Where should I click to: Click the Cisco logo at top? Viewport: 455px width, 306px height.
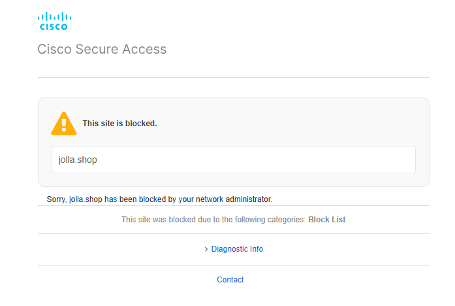click(x=54, y=21)
